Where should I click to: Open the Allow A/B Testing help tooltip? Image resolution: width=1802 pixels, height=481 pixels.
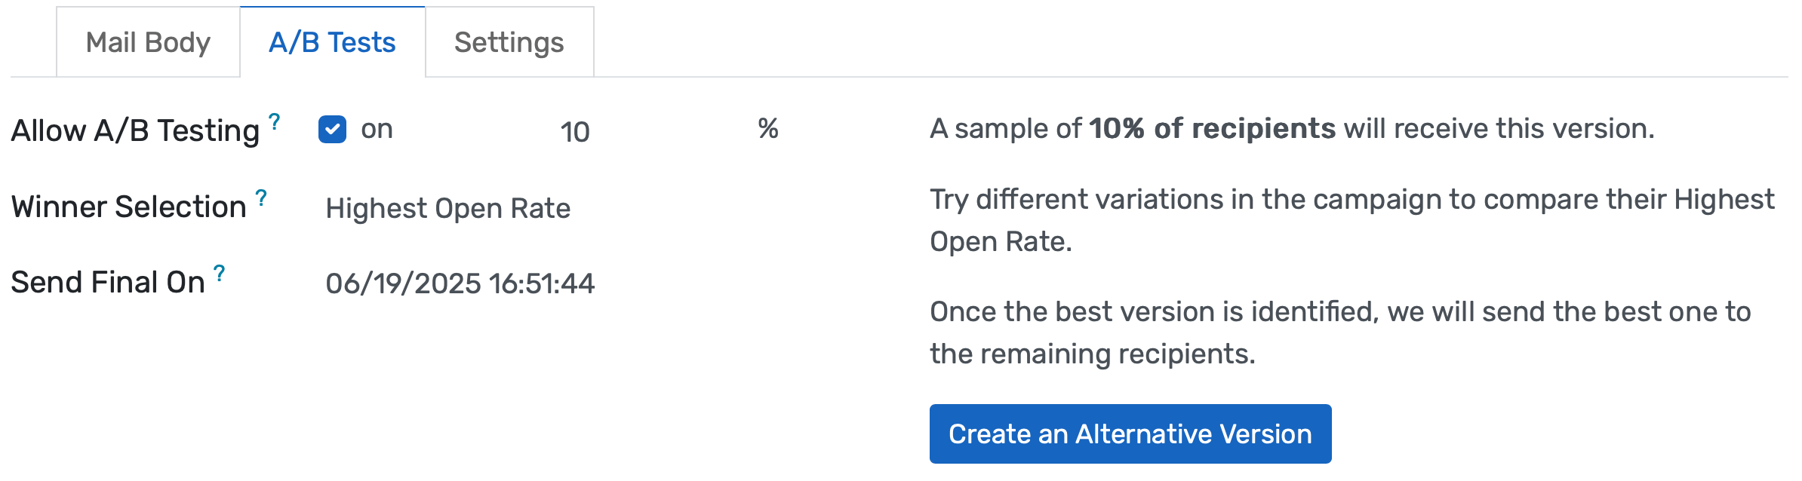[274, 119]
